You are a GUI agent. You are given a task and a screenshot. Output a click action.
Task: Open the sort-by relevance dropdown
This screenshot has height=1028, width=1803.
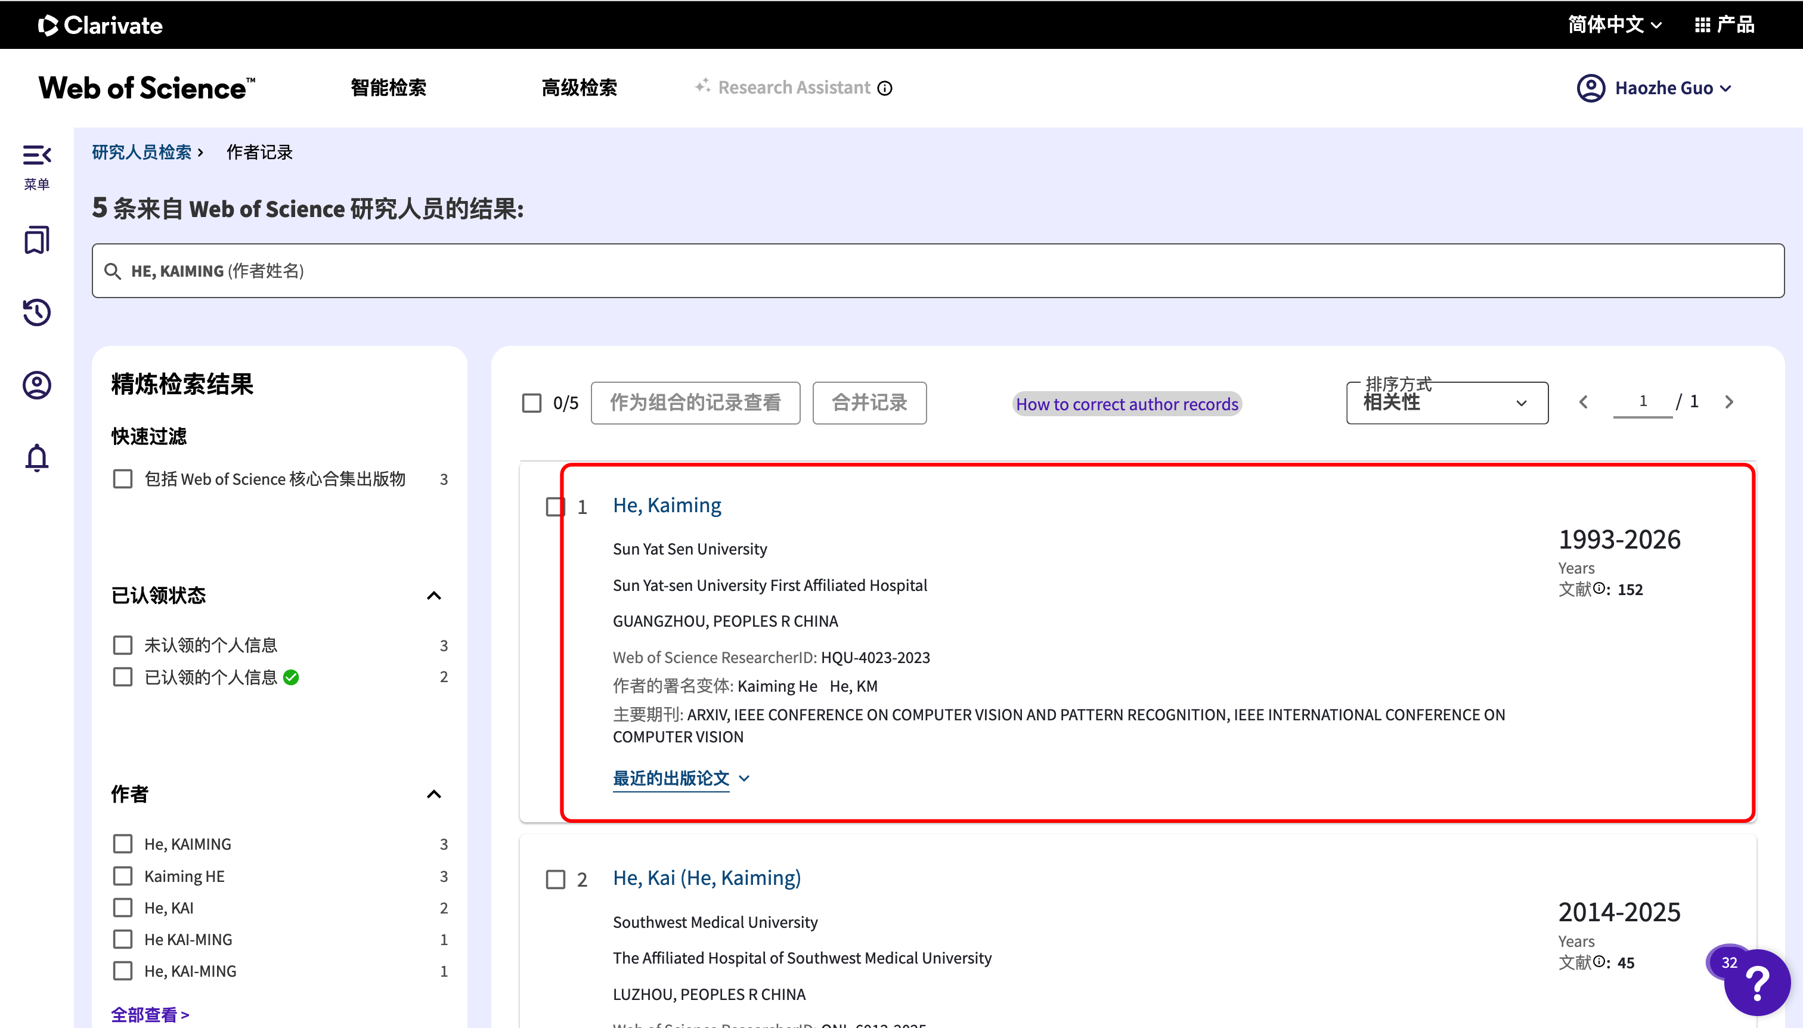(x=1446, y=403)
